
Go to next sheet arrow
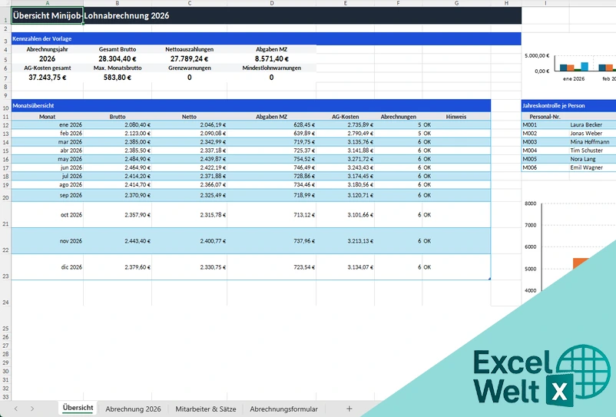coord(32,409)
